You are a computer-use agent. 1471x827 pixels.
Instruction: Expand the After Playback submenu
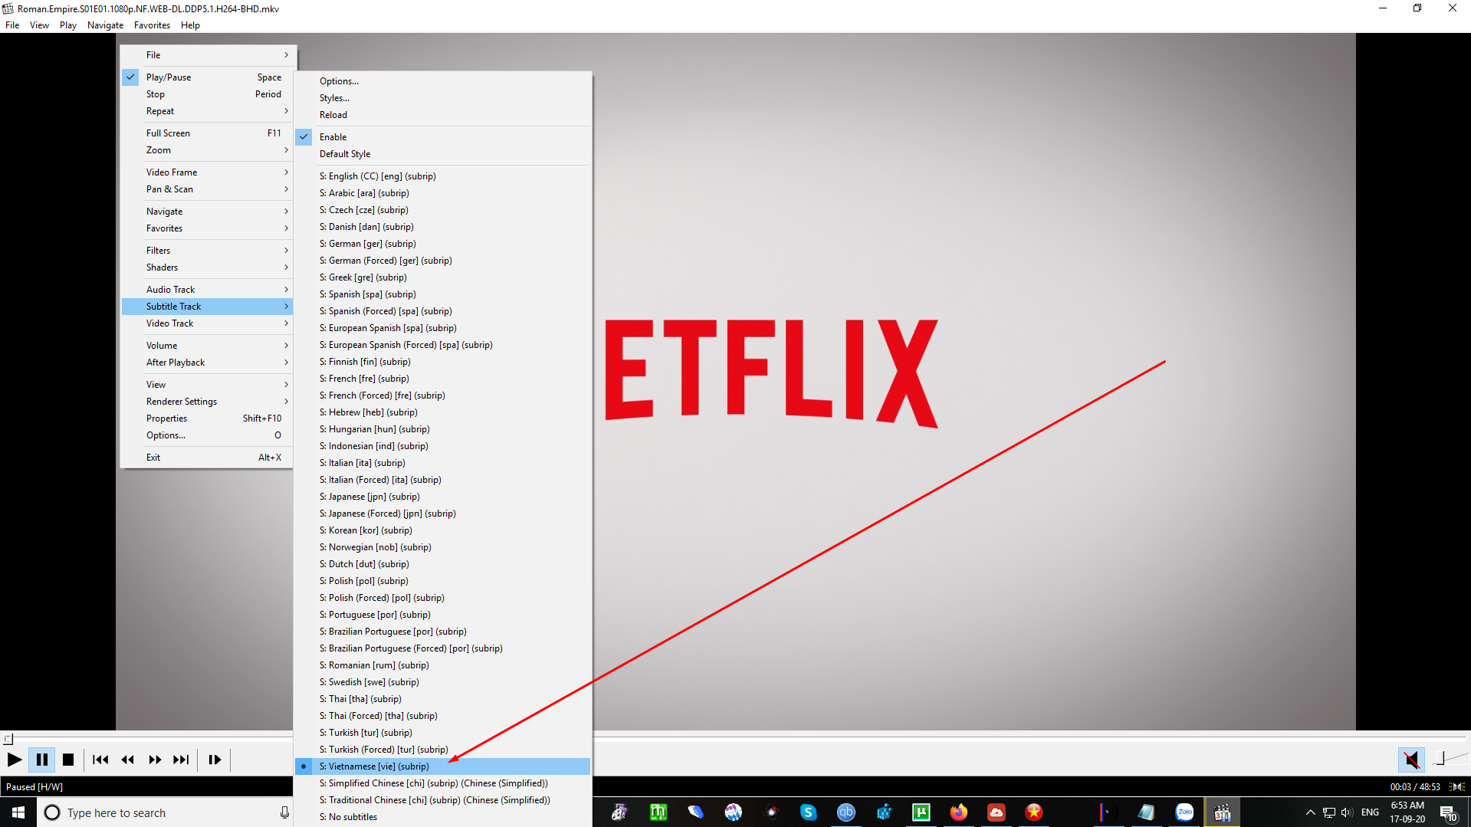[x=208, y=363]
